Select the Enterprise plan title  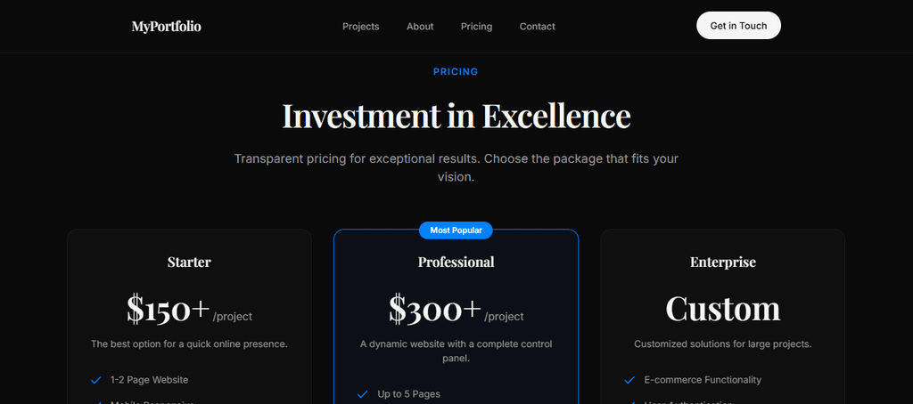[723, 263]
